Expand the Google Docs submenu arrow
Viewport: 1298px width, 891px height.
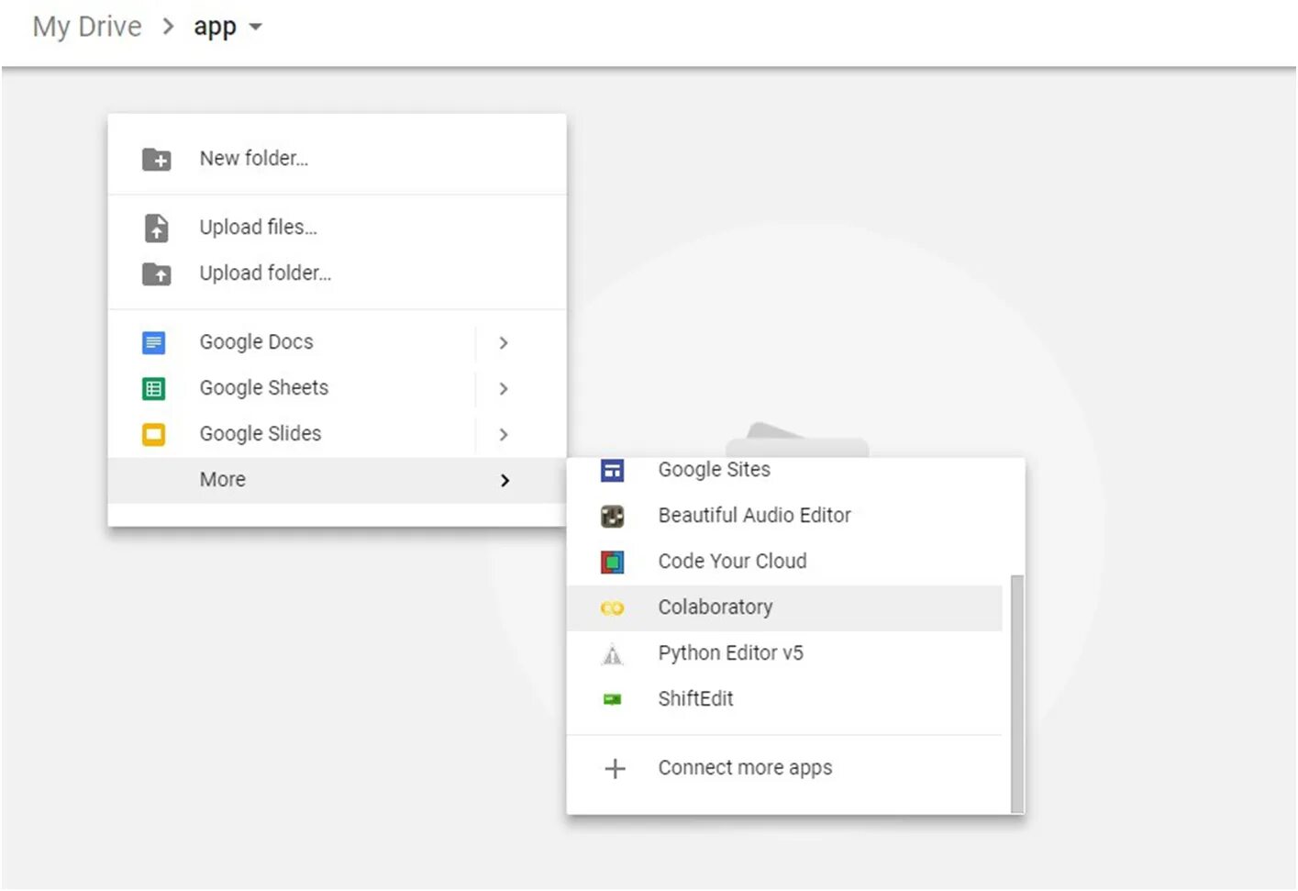click(503, 342)
